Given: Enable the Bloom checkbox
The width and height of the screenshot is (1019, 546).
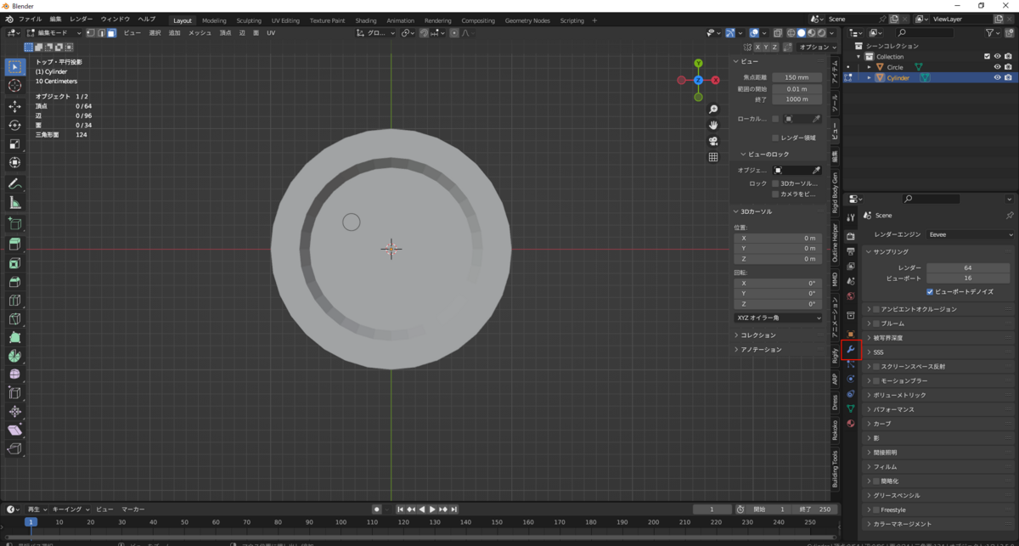Looking at the screenshot, I should pyautogui.click(x=877, y=324).
